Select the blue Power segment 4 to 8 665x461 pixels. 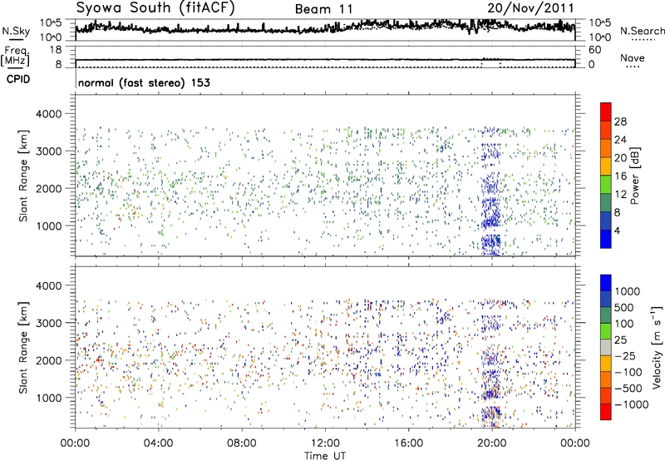click(x=606, y=221)
